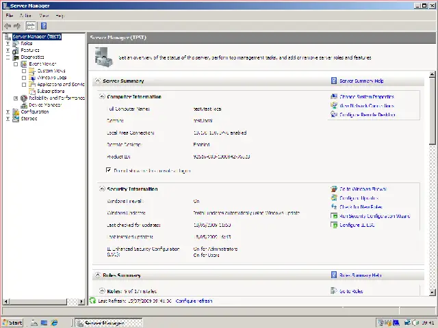Image resolution: width=438 pixels, height=328 pixels.
Task: Click the vertical scrollbar up arrow
Action: click(x=432, y=74)
